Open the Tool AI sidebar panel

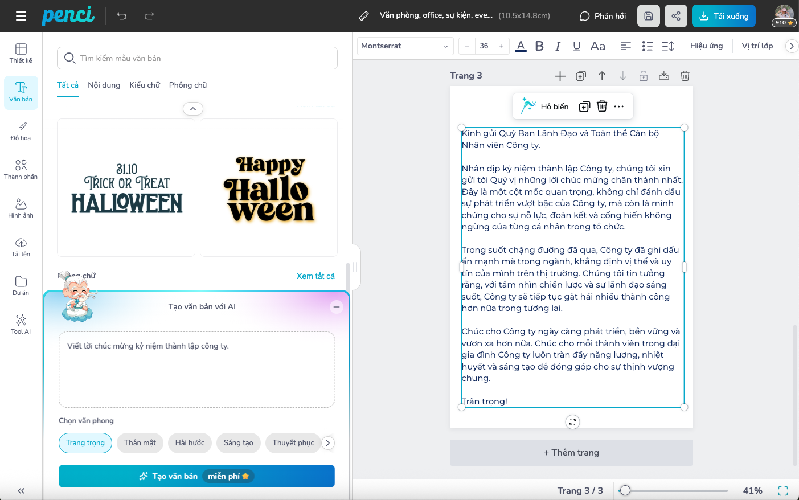tap(21, 324)
